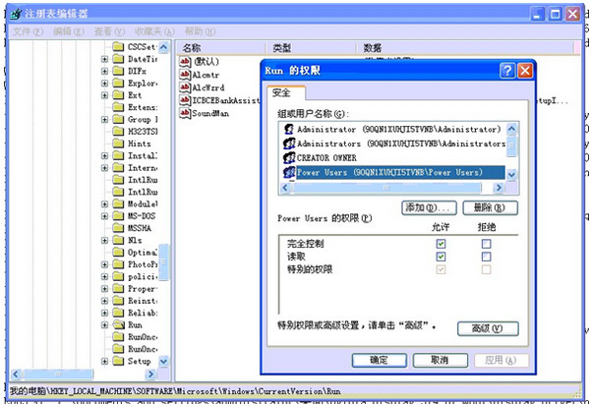This screenshot has height=404, width=590.
Task: Expand the Install tree node
Action: pyautogui.click(x=104, y=155)
